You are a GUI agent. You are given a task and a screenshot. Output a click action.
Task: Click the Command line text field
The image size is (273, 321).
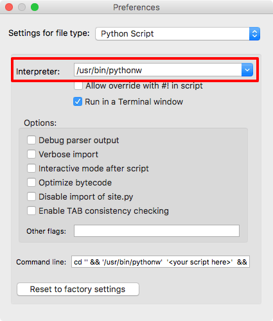coord(161,262)
